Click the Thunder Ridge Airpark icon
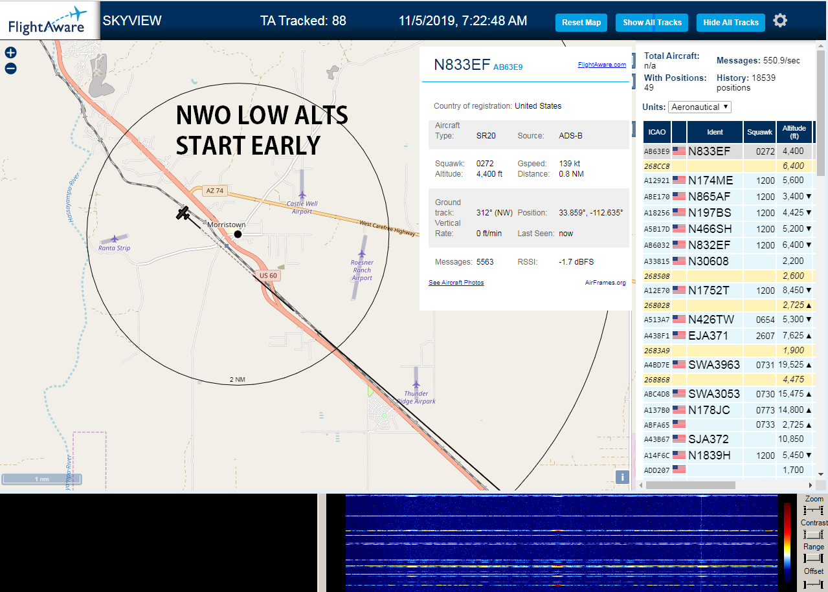Image resolution: width=828 pixels, height=592 pixels. 416,384
